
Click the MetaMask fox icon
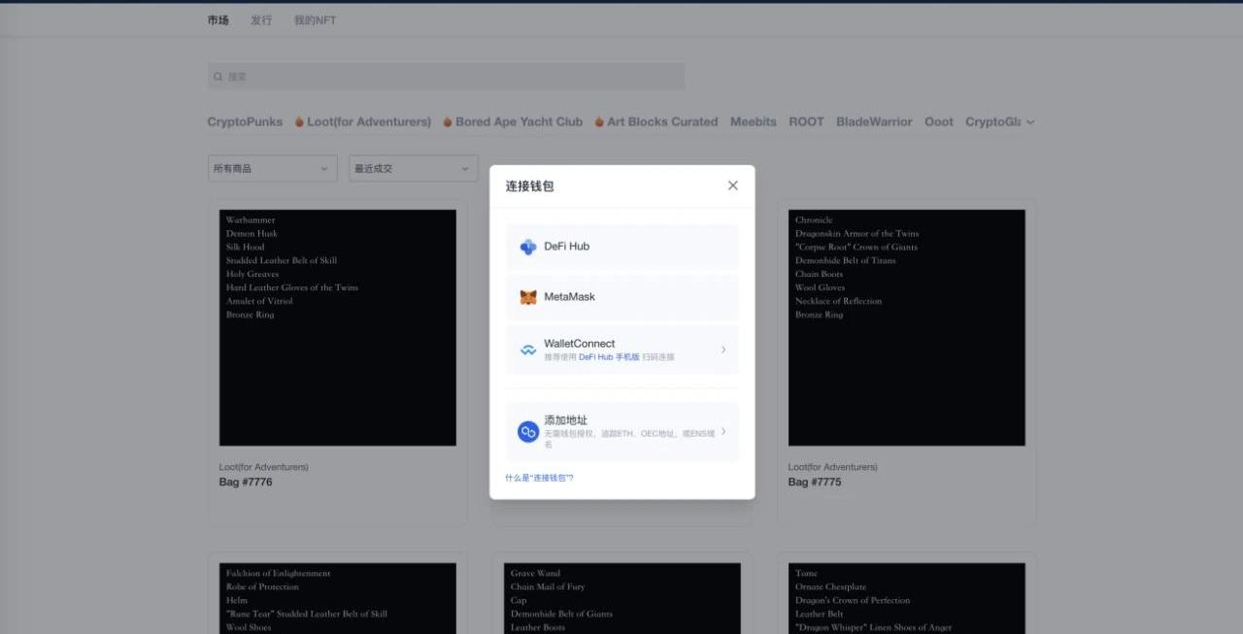528,297
